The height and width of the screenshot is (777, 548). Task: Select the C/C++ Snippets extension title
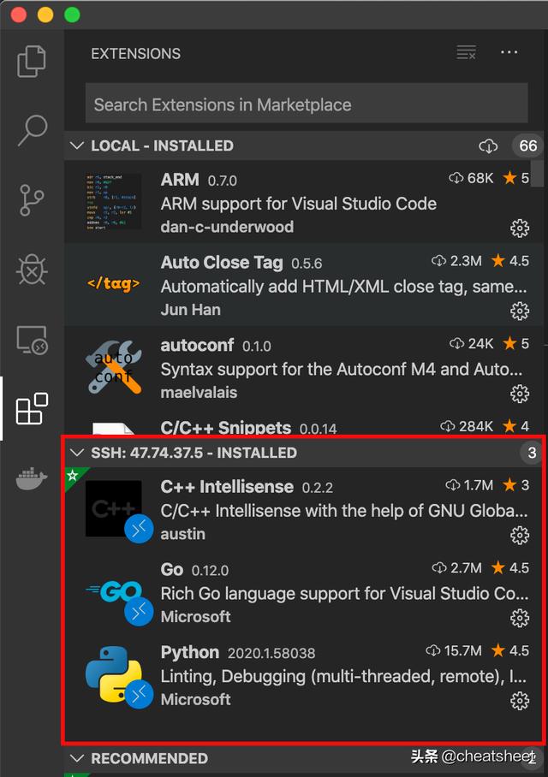pyautogui.click(x=226, y=427)
